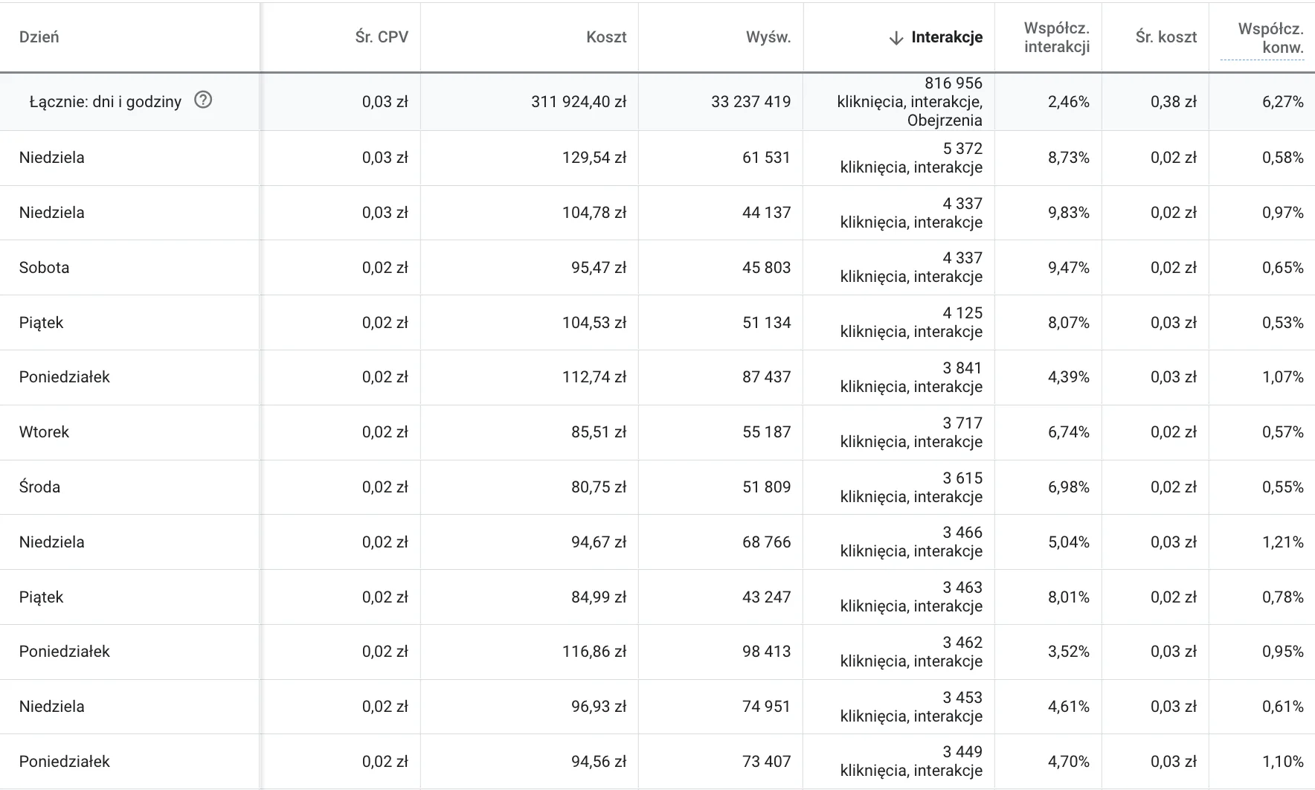Select the Sobota row label

[45, 268]
